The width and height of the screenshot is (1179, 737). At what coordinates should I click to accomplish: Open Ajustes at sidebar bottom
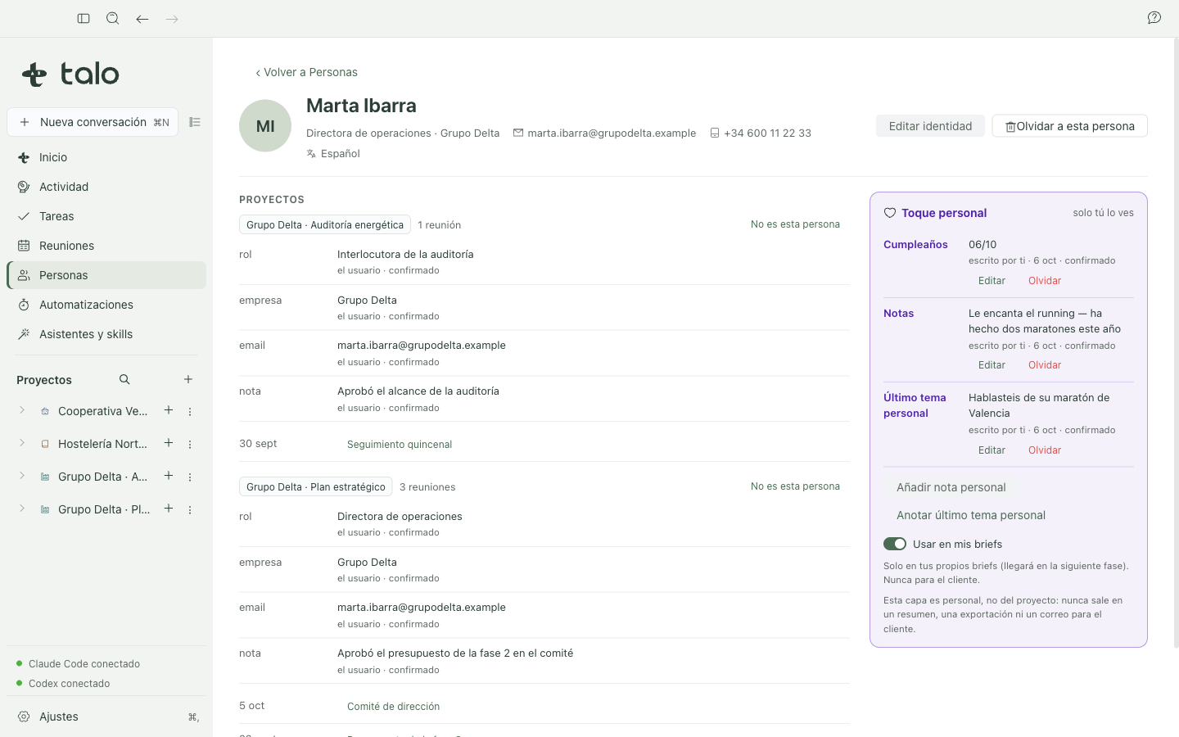click(106, 717)
